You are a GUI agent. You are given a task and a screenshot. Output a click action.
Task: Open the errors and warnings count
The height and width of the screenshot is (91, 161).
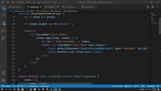(x=21, y=86)
